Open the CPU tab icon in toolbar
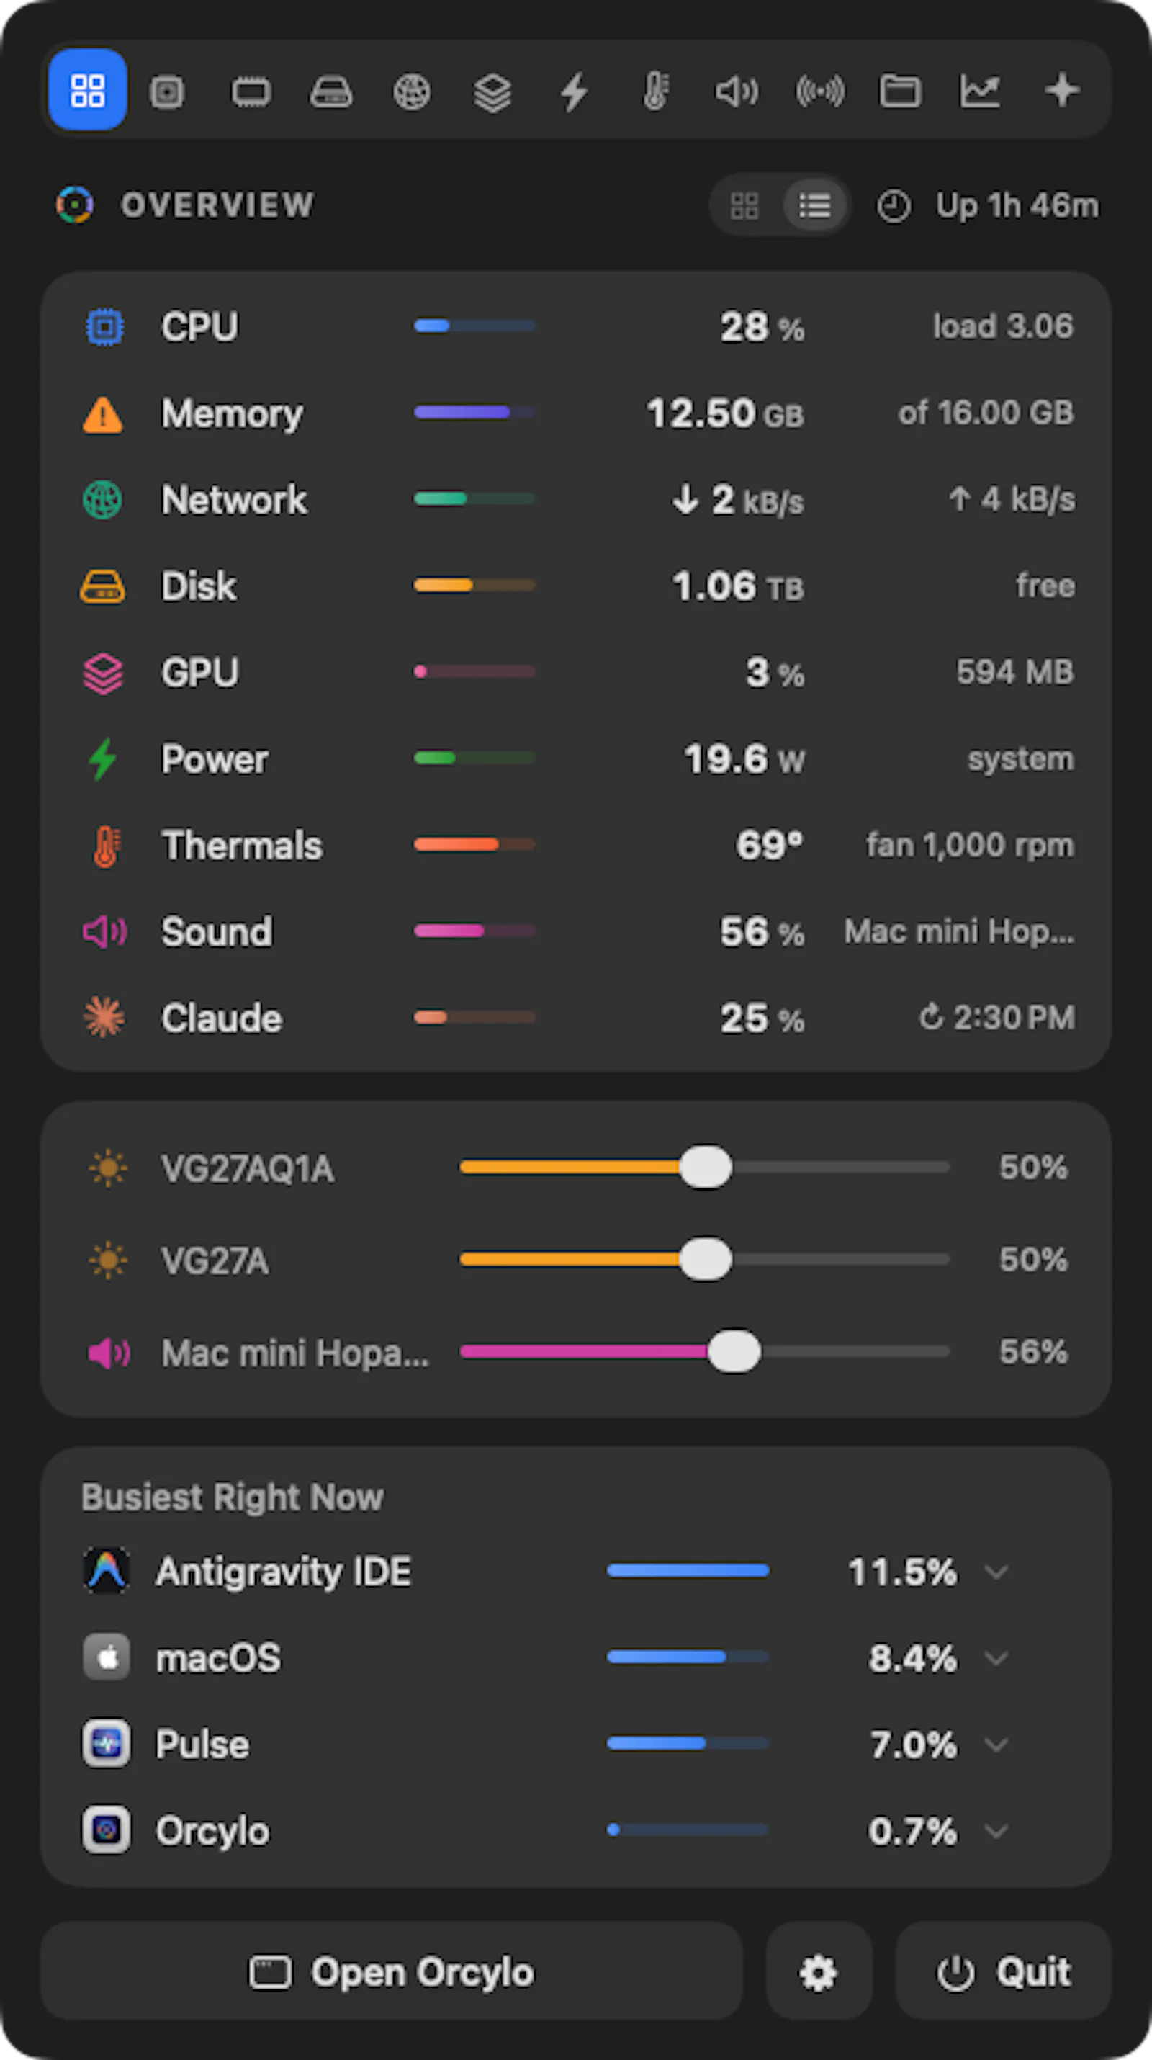 167,91
